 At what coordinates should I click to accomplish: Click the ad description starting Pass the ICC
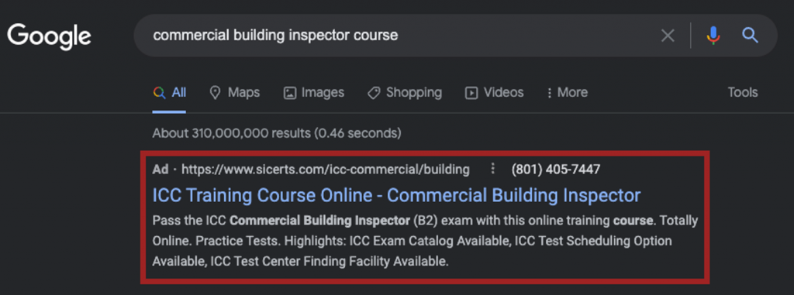tap(426, 242)
